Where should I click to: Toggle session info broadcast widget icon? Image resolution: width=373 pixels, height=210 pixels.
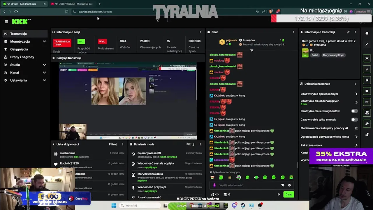pos(367,102)
